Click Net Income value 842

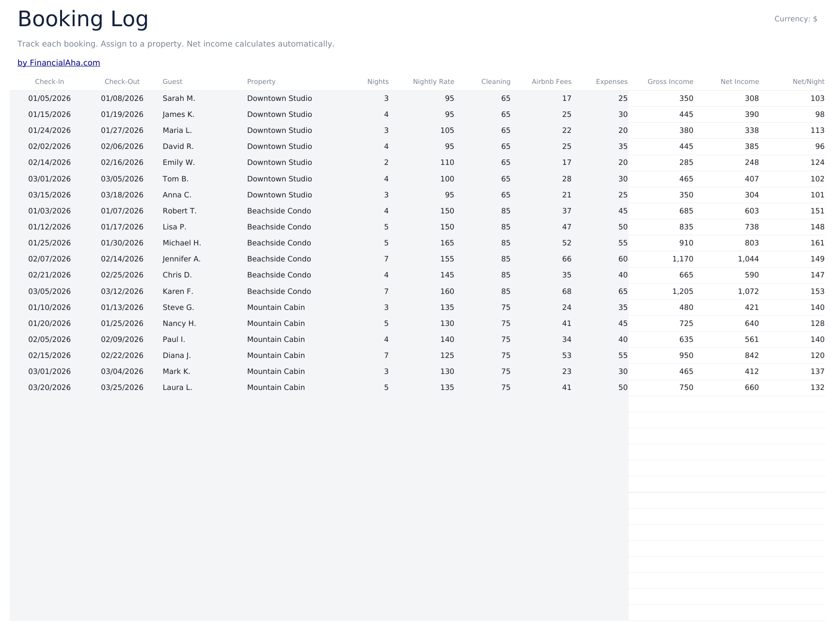pos(752,356)
